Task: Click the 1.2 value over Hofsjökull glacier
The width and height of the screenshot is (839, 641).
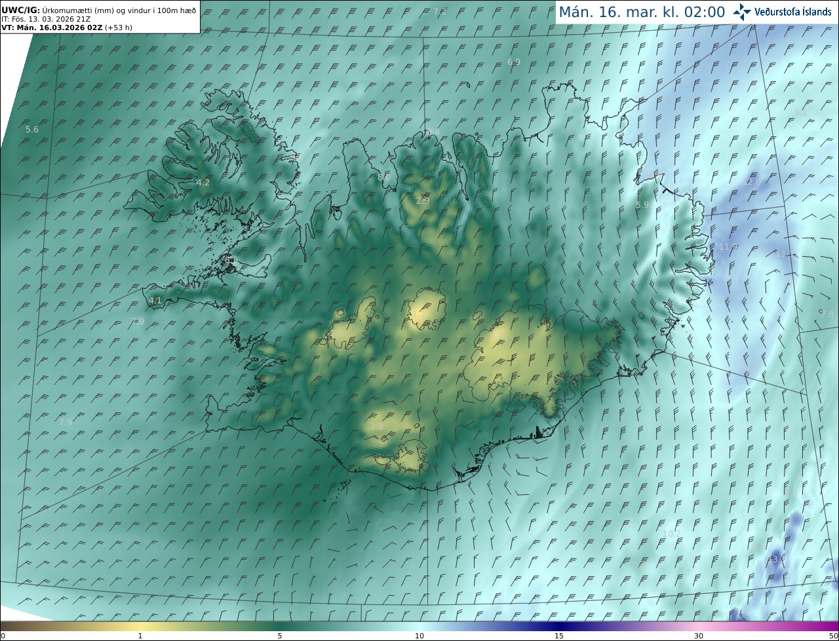Action: pyautogui.click(x=419, y=315)
